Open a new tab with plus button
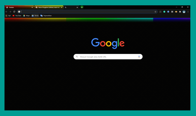The image size is (196, 116). 82,7
